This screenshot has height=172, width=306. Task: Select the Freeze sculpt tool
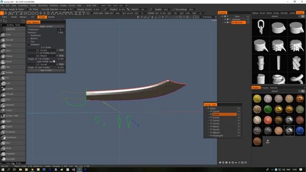(x=13, y=110)
